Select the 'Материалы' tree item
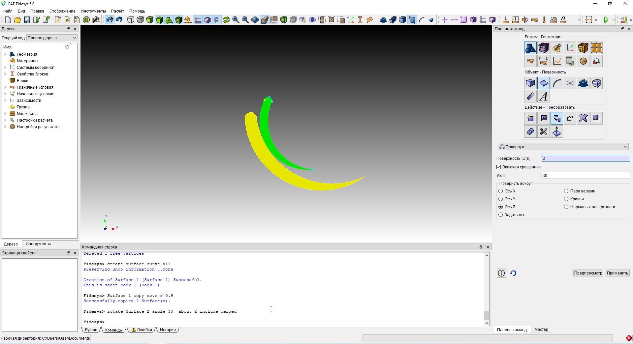 [27, 61]
